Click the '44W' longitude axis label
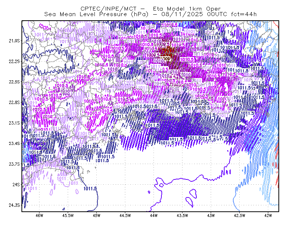The image size is (301, 232). pos(154,215)
